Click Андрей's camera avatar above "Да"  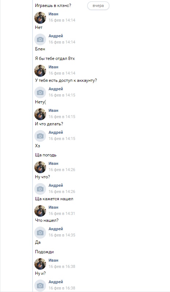(40, 233)
